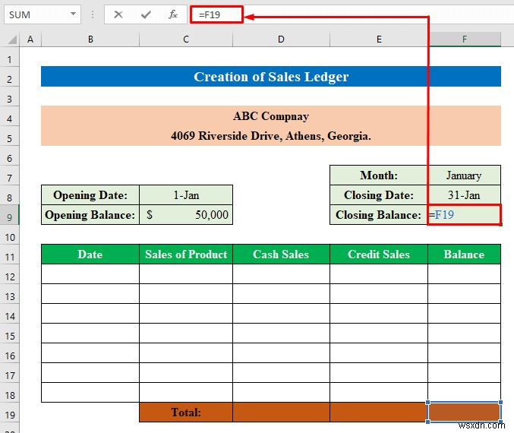Select the 'Opening Balance:' label cell
The image size is (514, 433).
tap(90, 215)
